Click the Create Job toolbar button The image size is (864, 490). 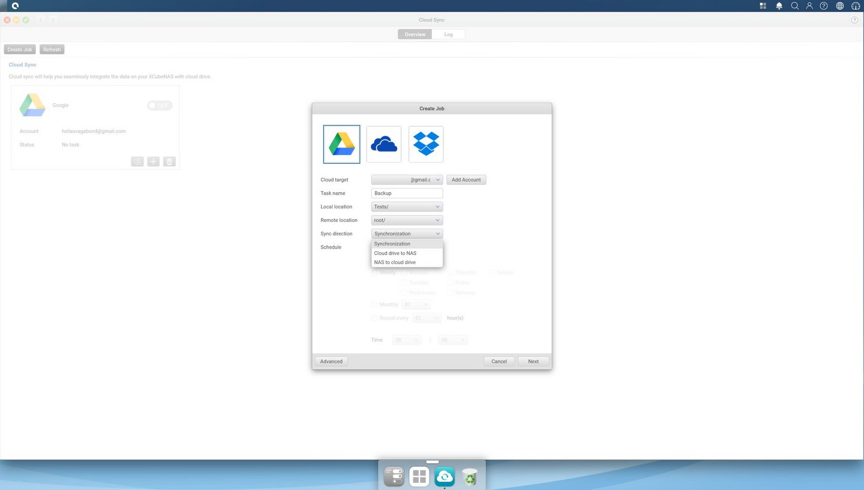coord(20,50)
